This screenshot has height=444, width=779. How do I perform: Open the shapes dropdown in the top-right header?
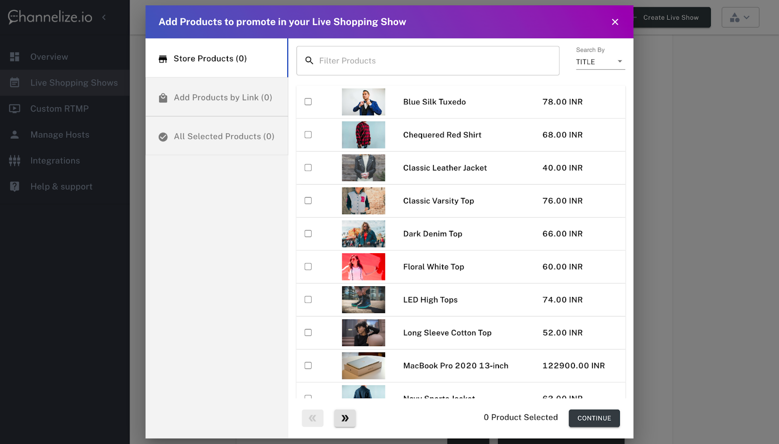pyautogui.click(x=740, y=18)
